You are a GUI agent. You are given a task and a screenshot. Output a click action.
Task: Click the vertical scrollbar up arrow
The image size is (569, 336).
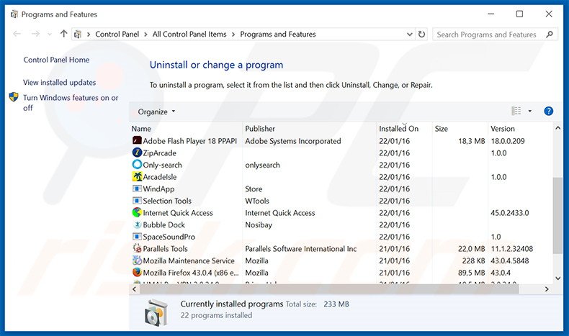(557, 128)
